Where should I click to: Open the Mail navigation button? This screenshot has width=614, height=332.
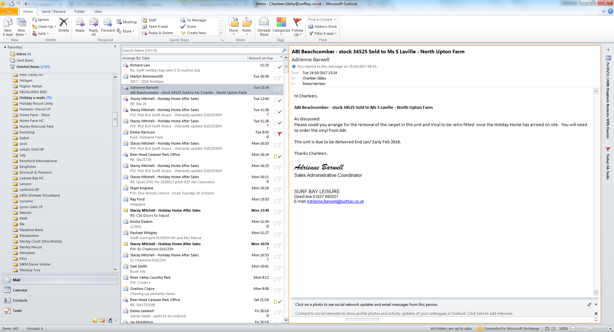point(60,280)
